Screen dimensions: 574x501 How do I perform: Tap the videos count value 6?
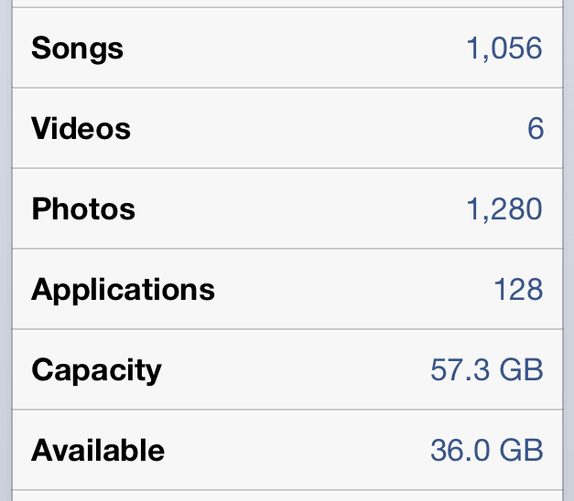[536, 129]
